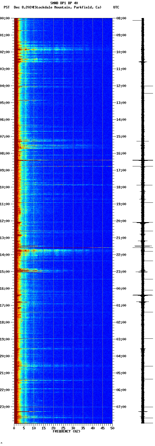Click the "20" frequency axis tick label
Image resolution: width=155 pixels, height=446 pixels.
pyautogui.click(x=53, y=428)
